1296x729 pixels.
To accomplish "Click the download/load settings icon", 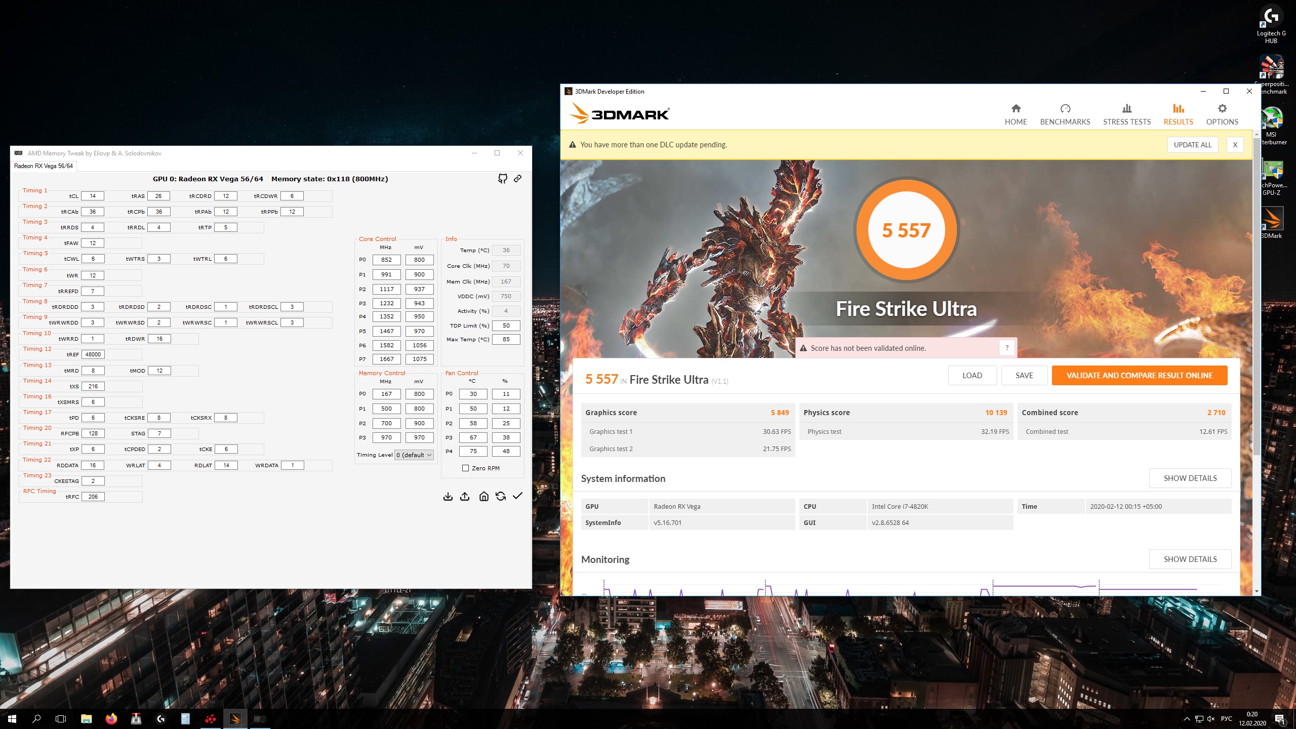I will coord(448,497).
